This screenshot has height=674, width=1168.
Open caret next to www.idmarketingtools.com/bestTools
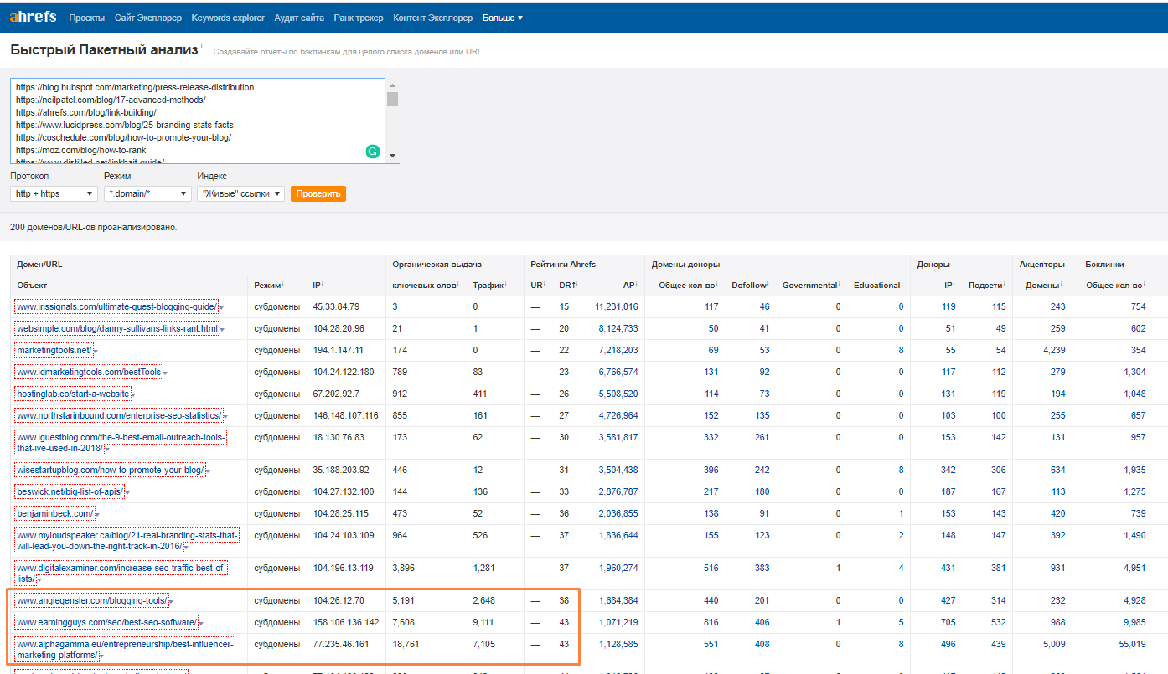pos(165,373)
